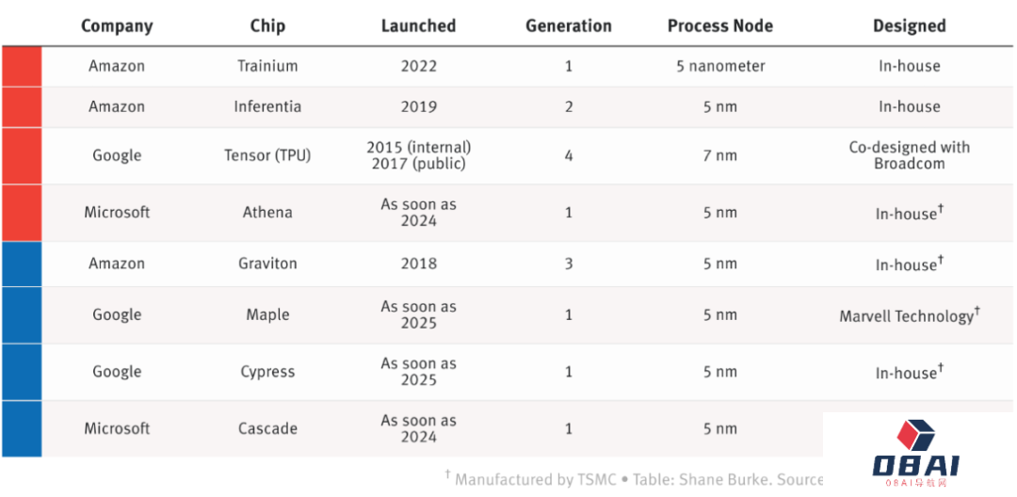Screen dimensions: 1017x497
Task: Click the blue color block beside Graviton
Action: [x=21, y=264]
